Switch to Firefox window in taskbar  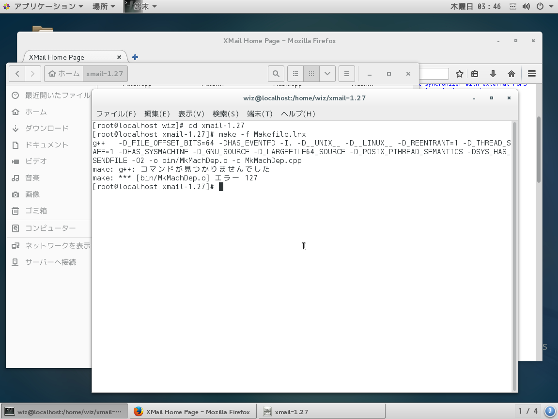(192, 412)
